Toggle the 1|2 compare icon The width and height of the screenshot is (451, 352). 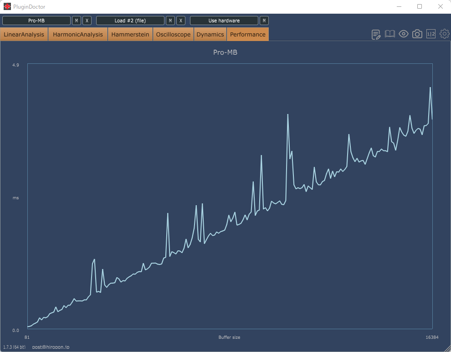click(x=430, y=34)
